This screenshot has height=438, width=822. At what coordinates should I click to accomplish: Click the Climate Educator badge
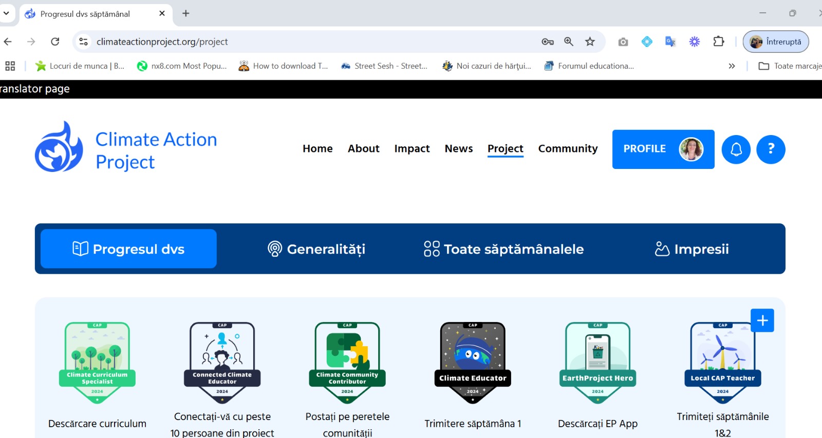click(x=473, y=363)
